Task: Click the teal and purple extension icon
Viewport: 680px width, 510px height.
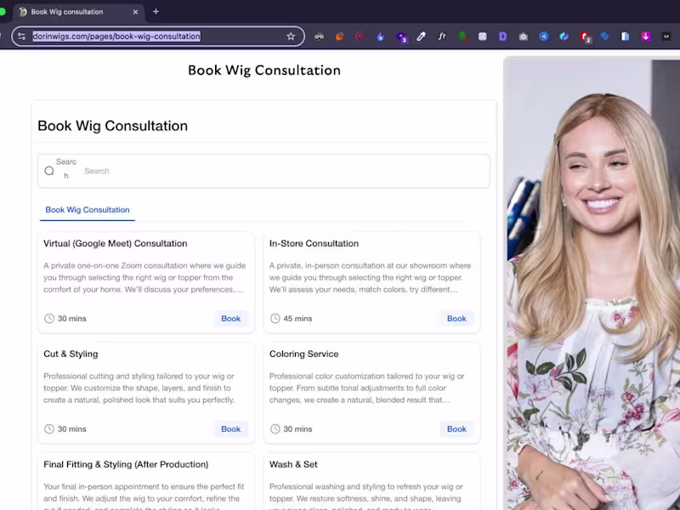Action: [x=564, y=37]
